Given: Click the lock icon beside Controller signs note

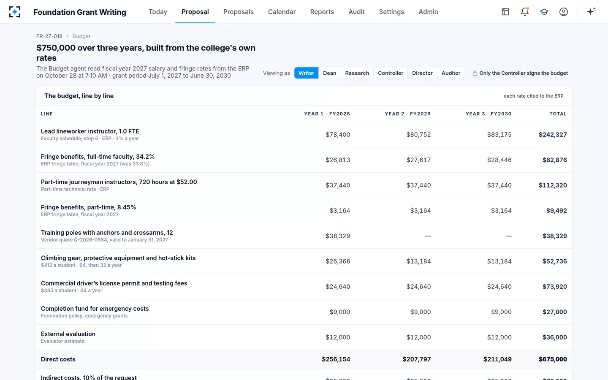Looking at the screenshot, I should (x=475, y=73).
